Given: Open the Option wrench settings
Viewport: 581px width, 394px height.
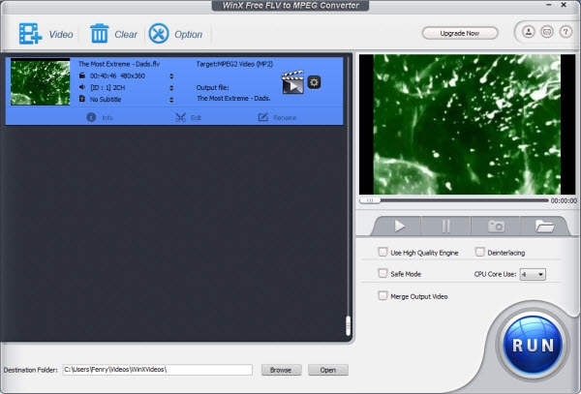Looking at the screenshot, I should coord(159,34).
